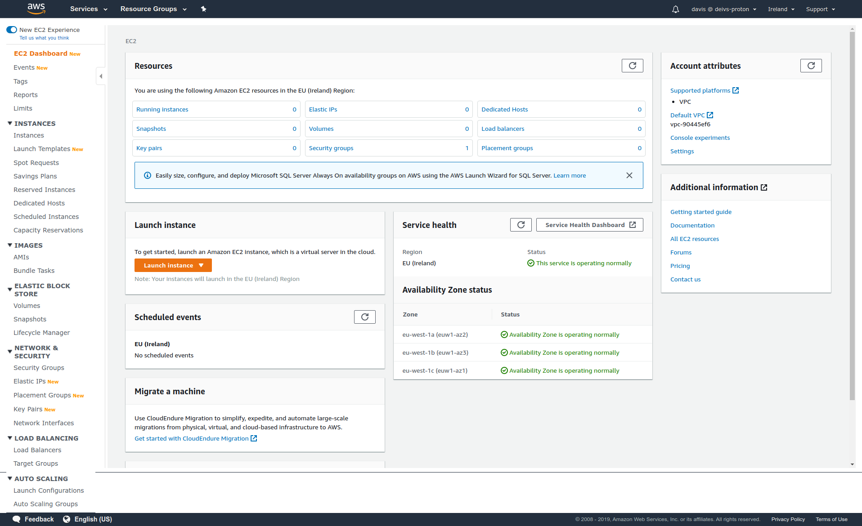The image size is (862, 526).
Task: Click Get started with CloudEndure Migration
Action: tap(192, 438)
